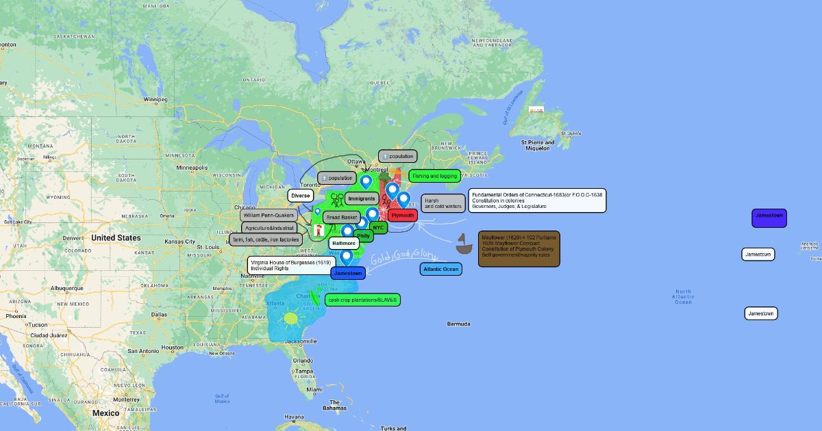Open the Fundamental Orders of Connecticut note
This screenshot has height=431, width=822.
point(538,200)
